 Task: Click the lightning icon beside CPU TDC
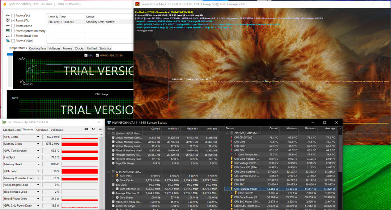pos(232,180)
